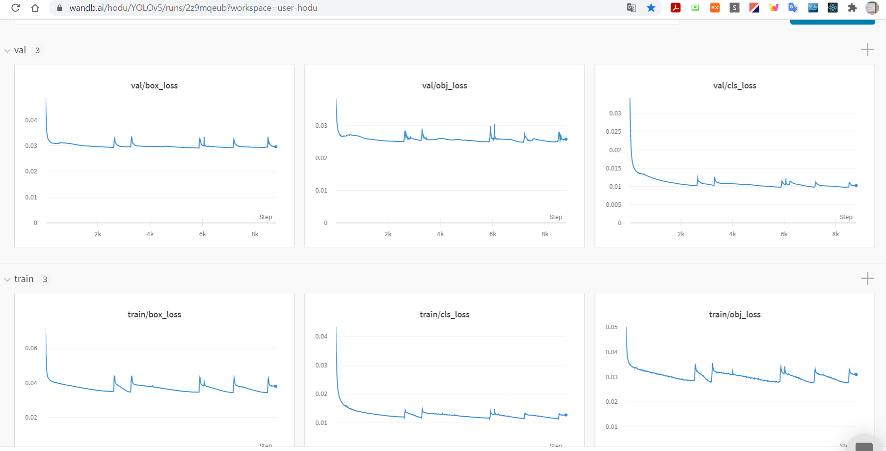The width and height of the screenshot is (886, 451).
Task: Toggle translate for this page
Action: pyautogui.click(x=631, y=8)
